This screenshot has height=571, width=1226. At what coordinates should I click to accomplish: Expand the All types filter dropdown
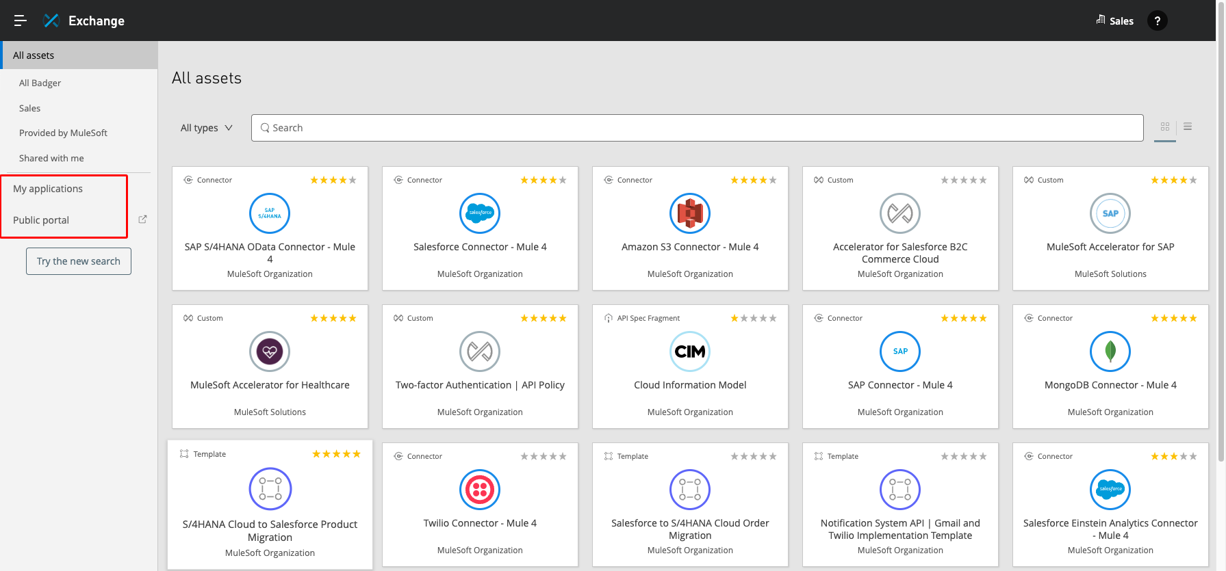pos(207,128)
